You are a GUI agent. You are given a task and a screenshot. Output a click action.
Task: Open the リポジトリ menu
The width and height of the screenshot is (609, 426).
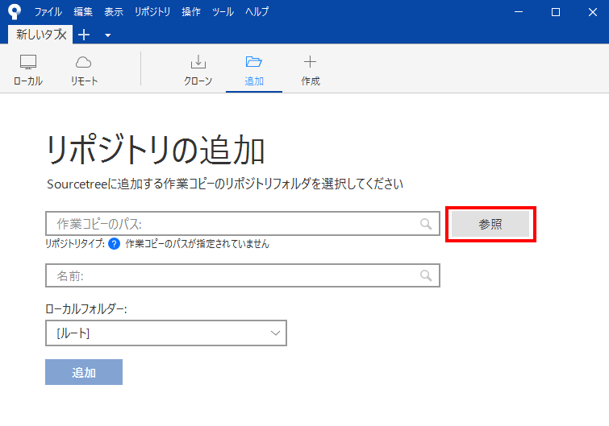[152, 12]
